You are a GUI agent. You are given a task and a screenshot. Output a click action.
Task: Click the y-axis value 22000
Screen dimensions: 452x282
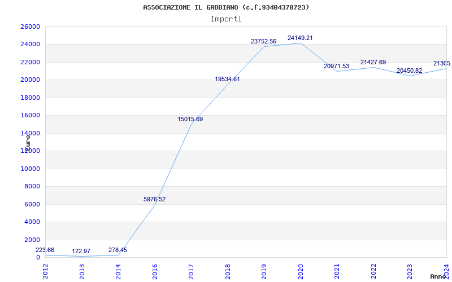(x=30, y=62)
